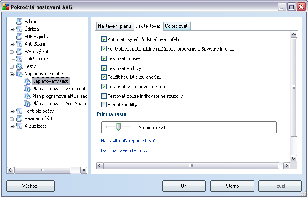
Task: Click the settings panel vertical scrollbar thumb
Action: click(x=293, y=87)
